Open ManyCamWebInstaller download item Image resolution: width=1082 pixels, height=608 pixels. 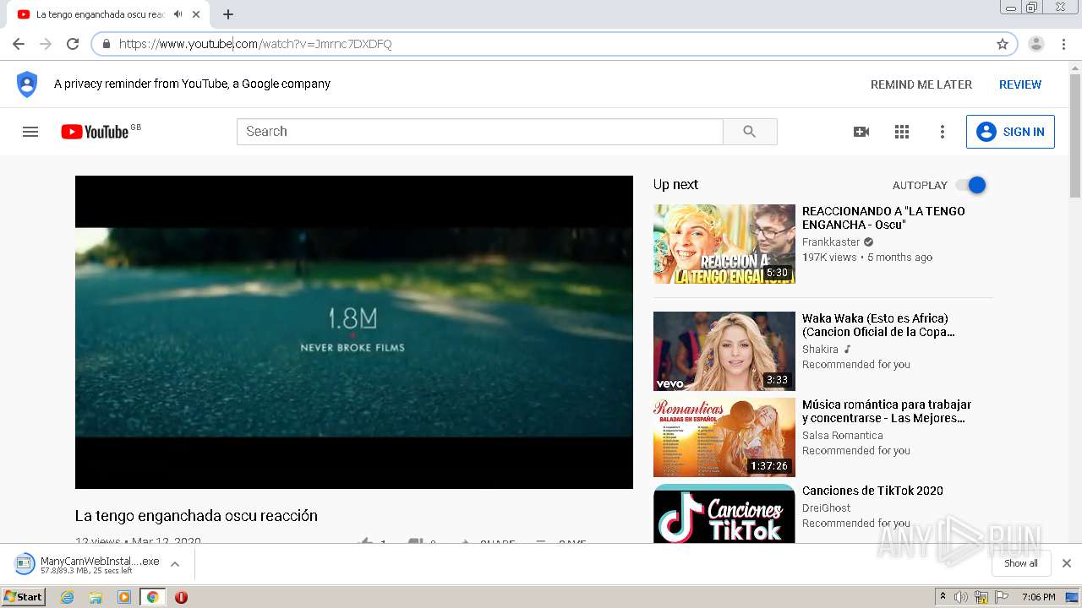pos(89,564)
